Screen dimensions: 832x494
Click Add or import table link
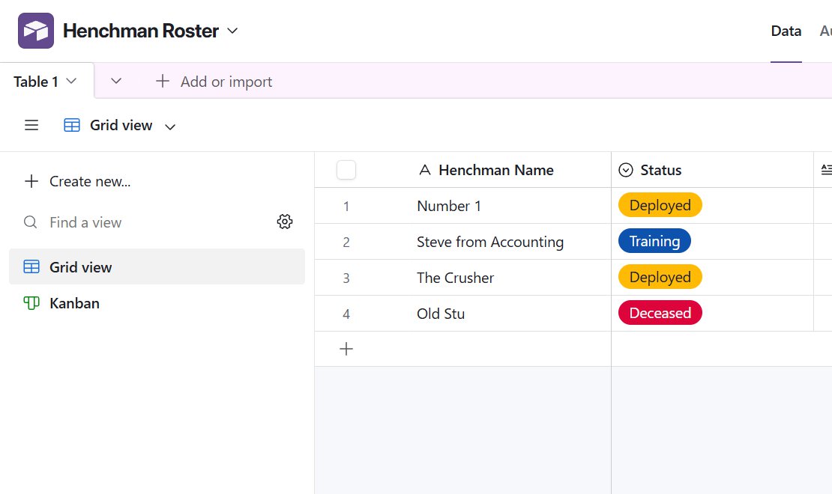click(x=226, y=82)
